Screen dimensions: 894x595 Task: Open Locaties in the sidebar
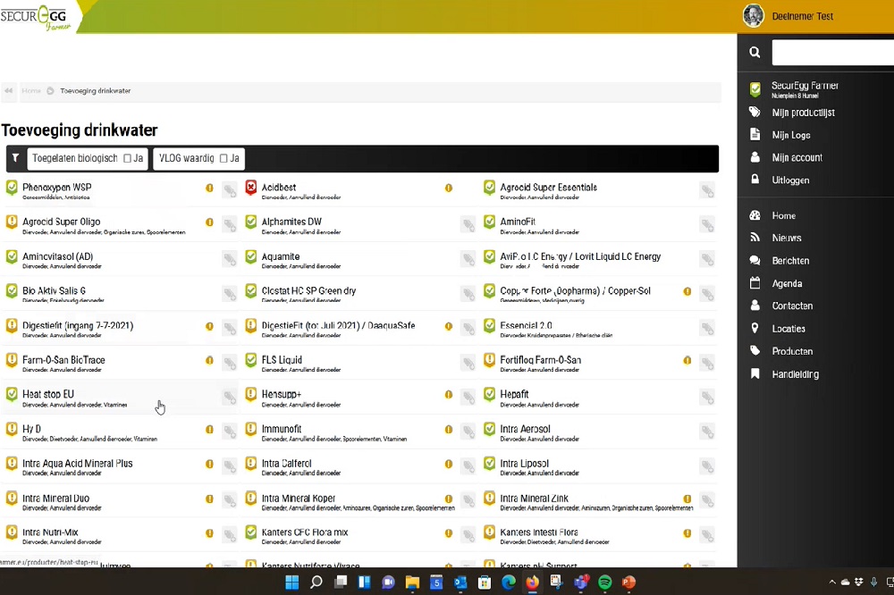pos(789,328)
